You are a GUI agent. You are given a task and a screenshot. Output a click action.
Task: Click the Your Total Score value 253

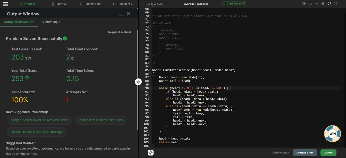coord(17,78)
